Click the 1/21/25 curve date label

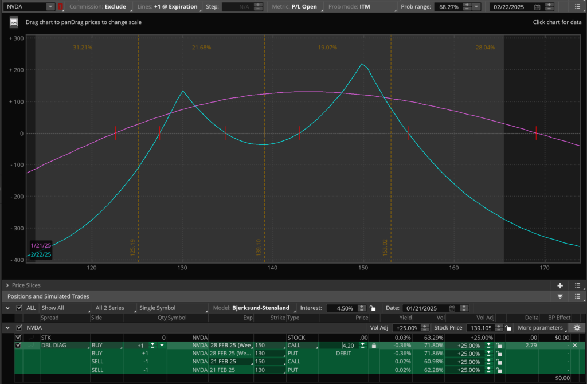(41, 245)
